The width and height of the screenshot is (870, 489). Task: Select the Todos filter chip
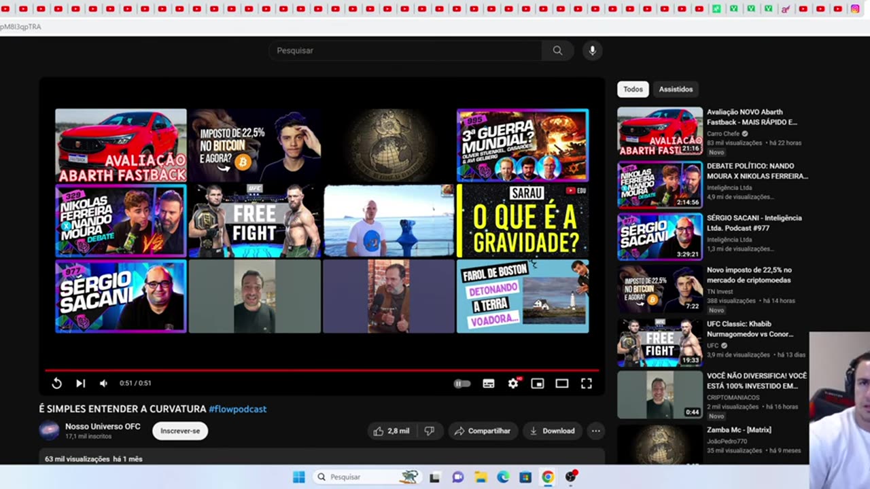coord(633,89)
